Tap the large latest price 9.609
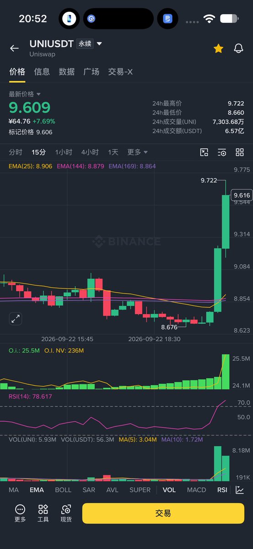253x549 pixels. 30,108
